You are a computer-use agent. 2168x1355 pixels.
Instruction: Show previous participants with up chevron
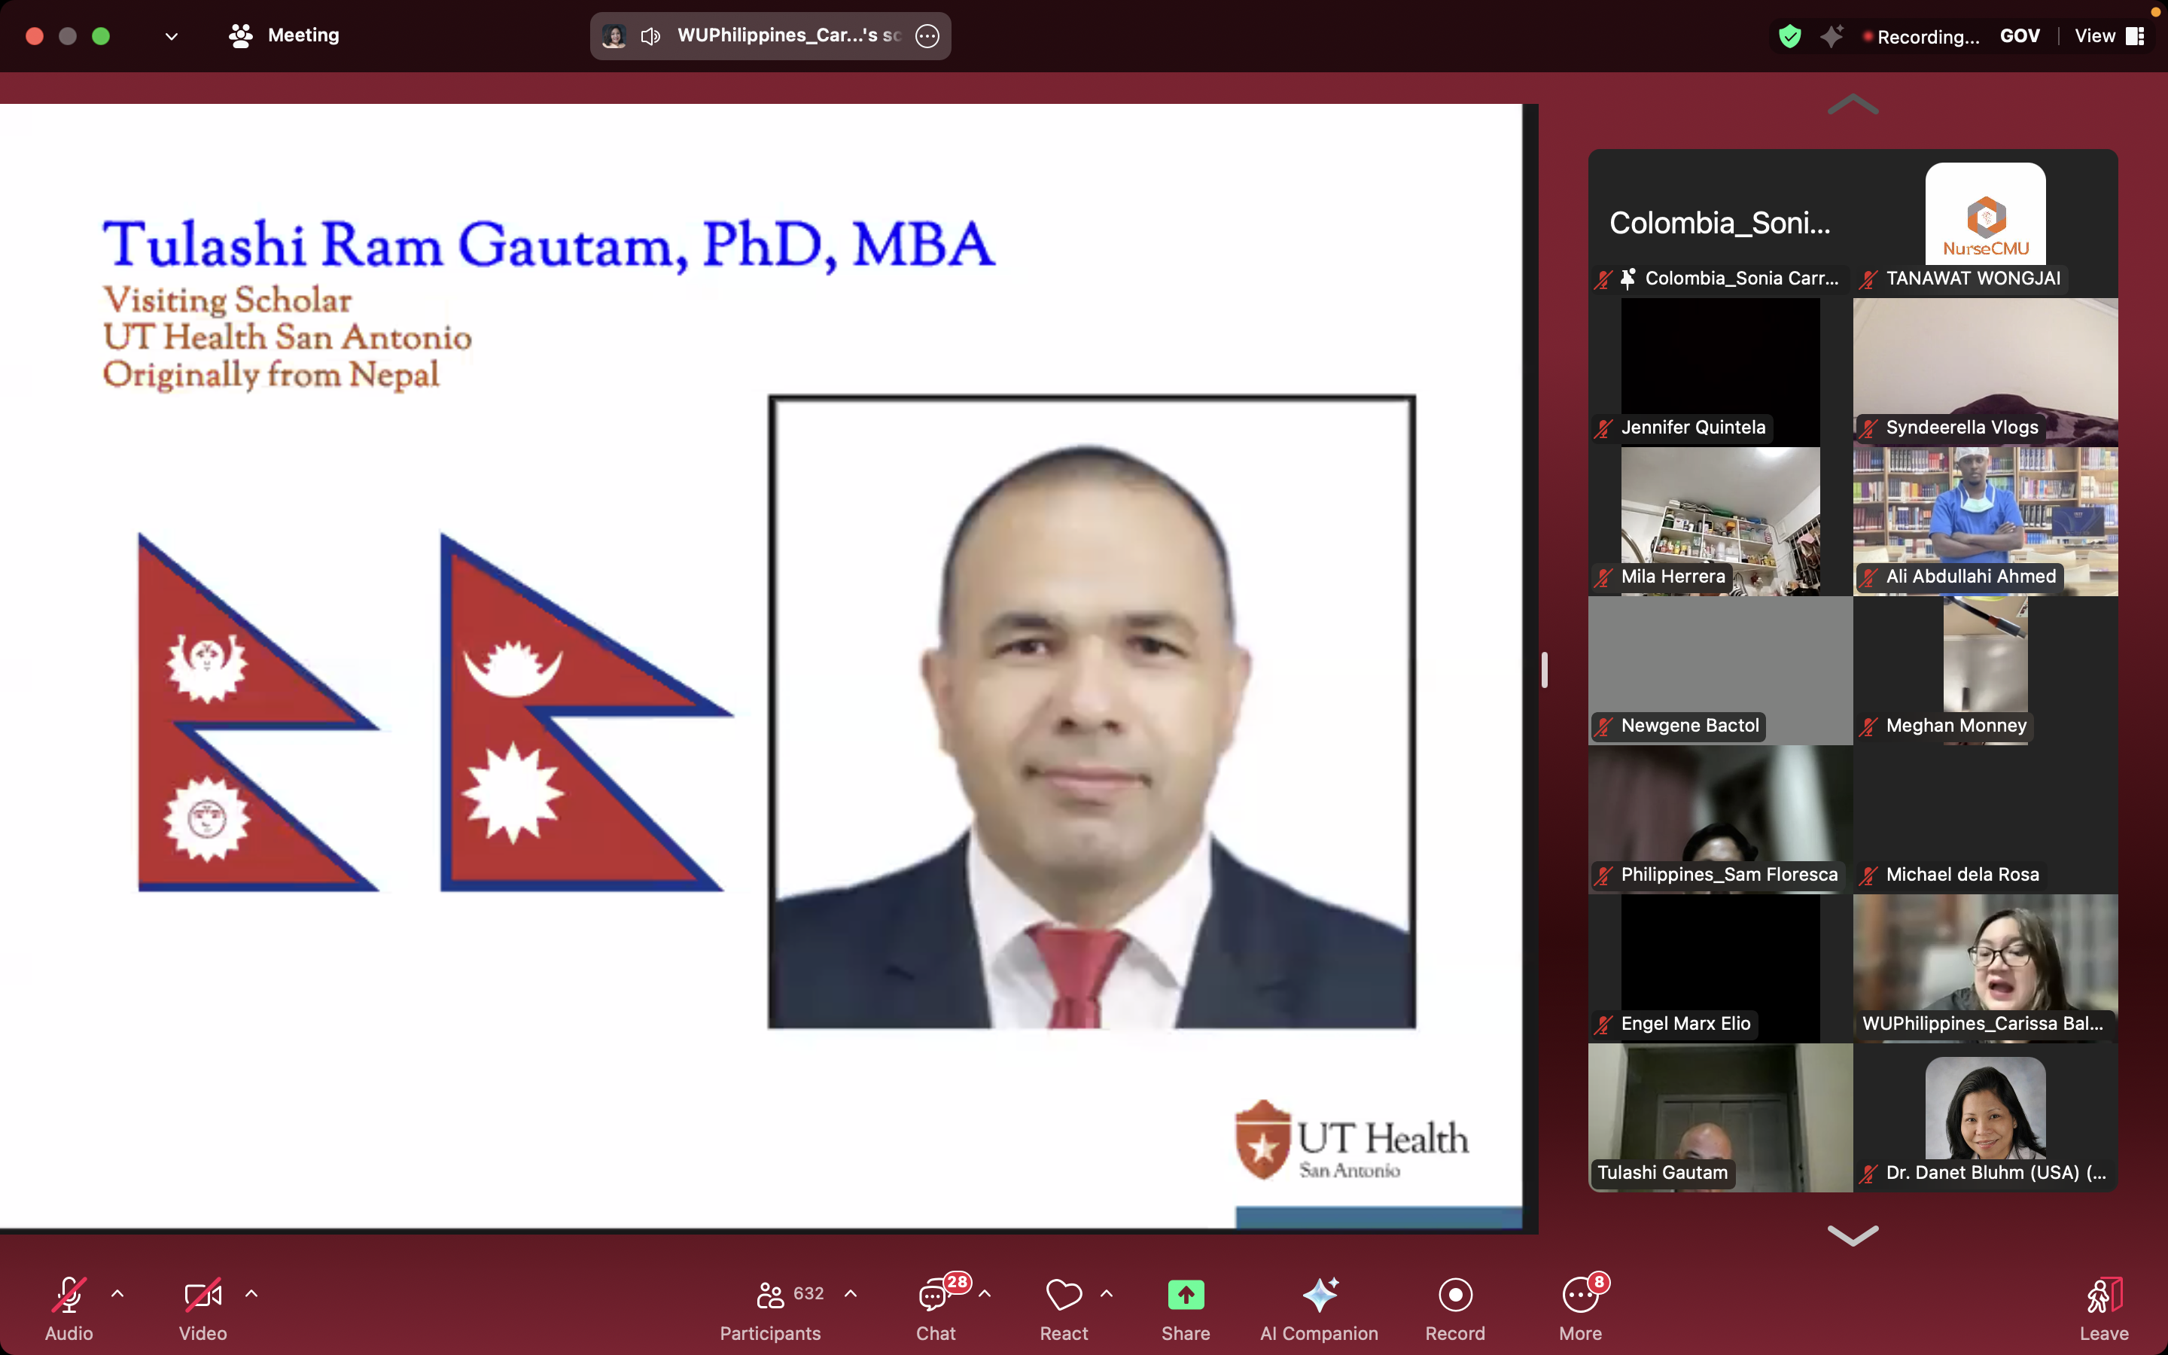pos(1852,105)
